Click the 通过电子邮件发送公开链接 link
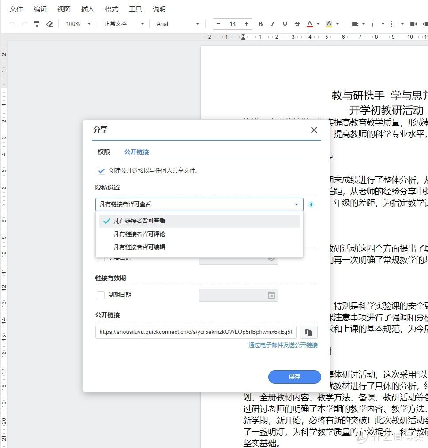The height and width of the screenshot is (448, 428). (x=282, y=345)
